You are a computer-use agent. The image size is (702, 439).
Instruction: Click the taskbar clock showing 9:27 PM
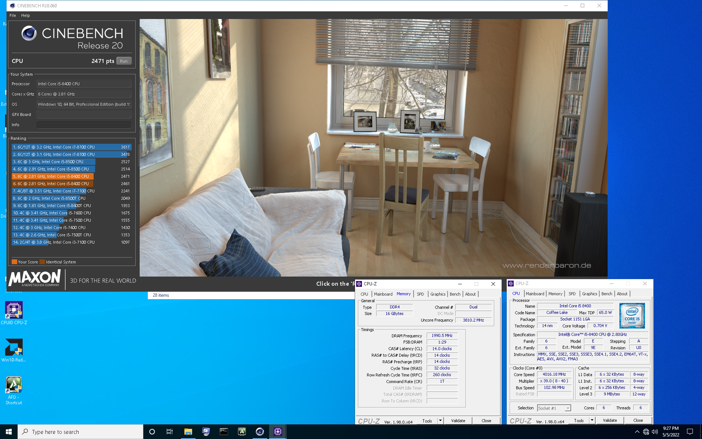click(x=671, y=432)
